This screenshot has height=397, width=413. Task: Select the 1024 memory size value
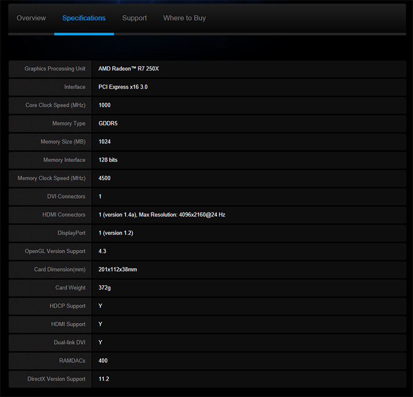[x=104, y=142]
